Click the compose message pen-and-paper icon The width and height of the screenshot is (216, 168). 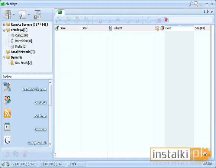(x=22, y=14)
